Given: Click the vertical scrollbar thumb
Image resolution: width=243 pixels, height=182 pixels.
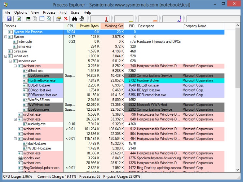Looking at the screenshot, I should point(237,58).
